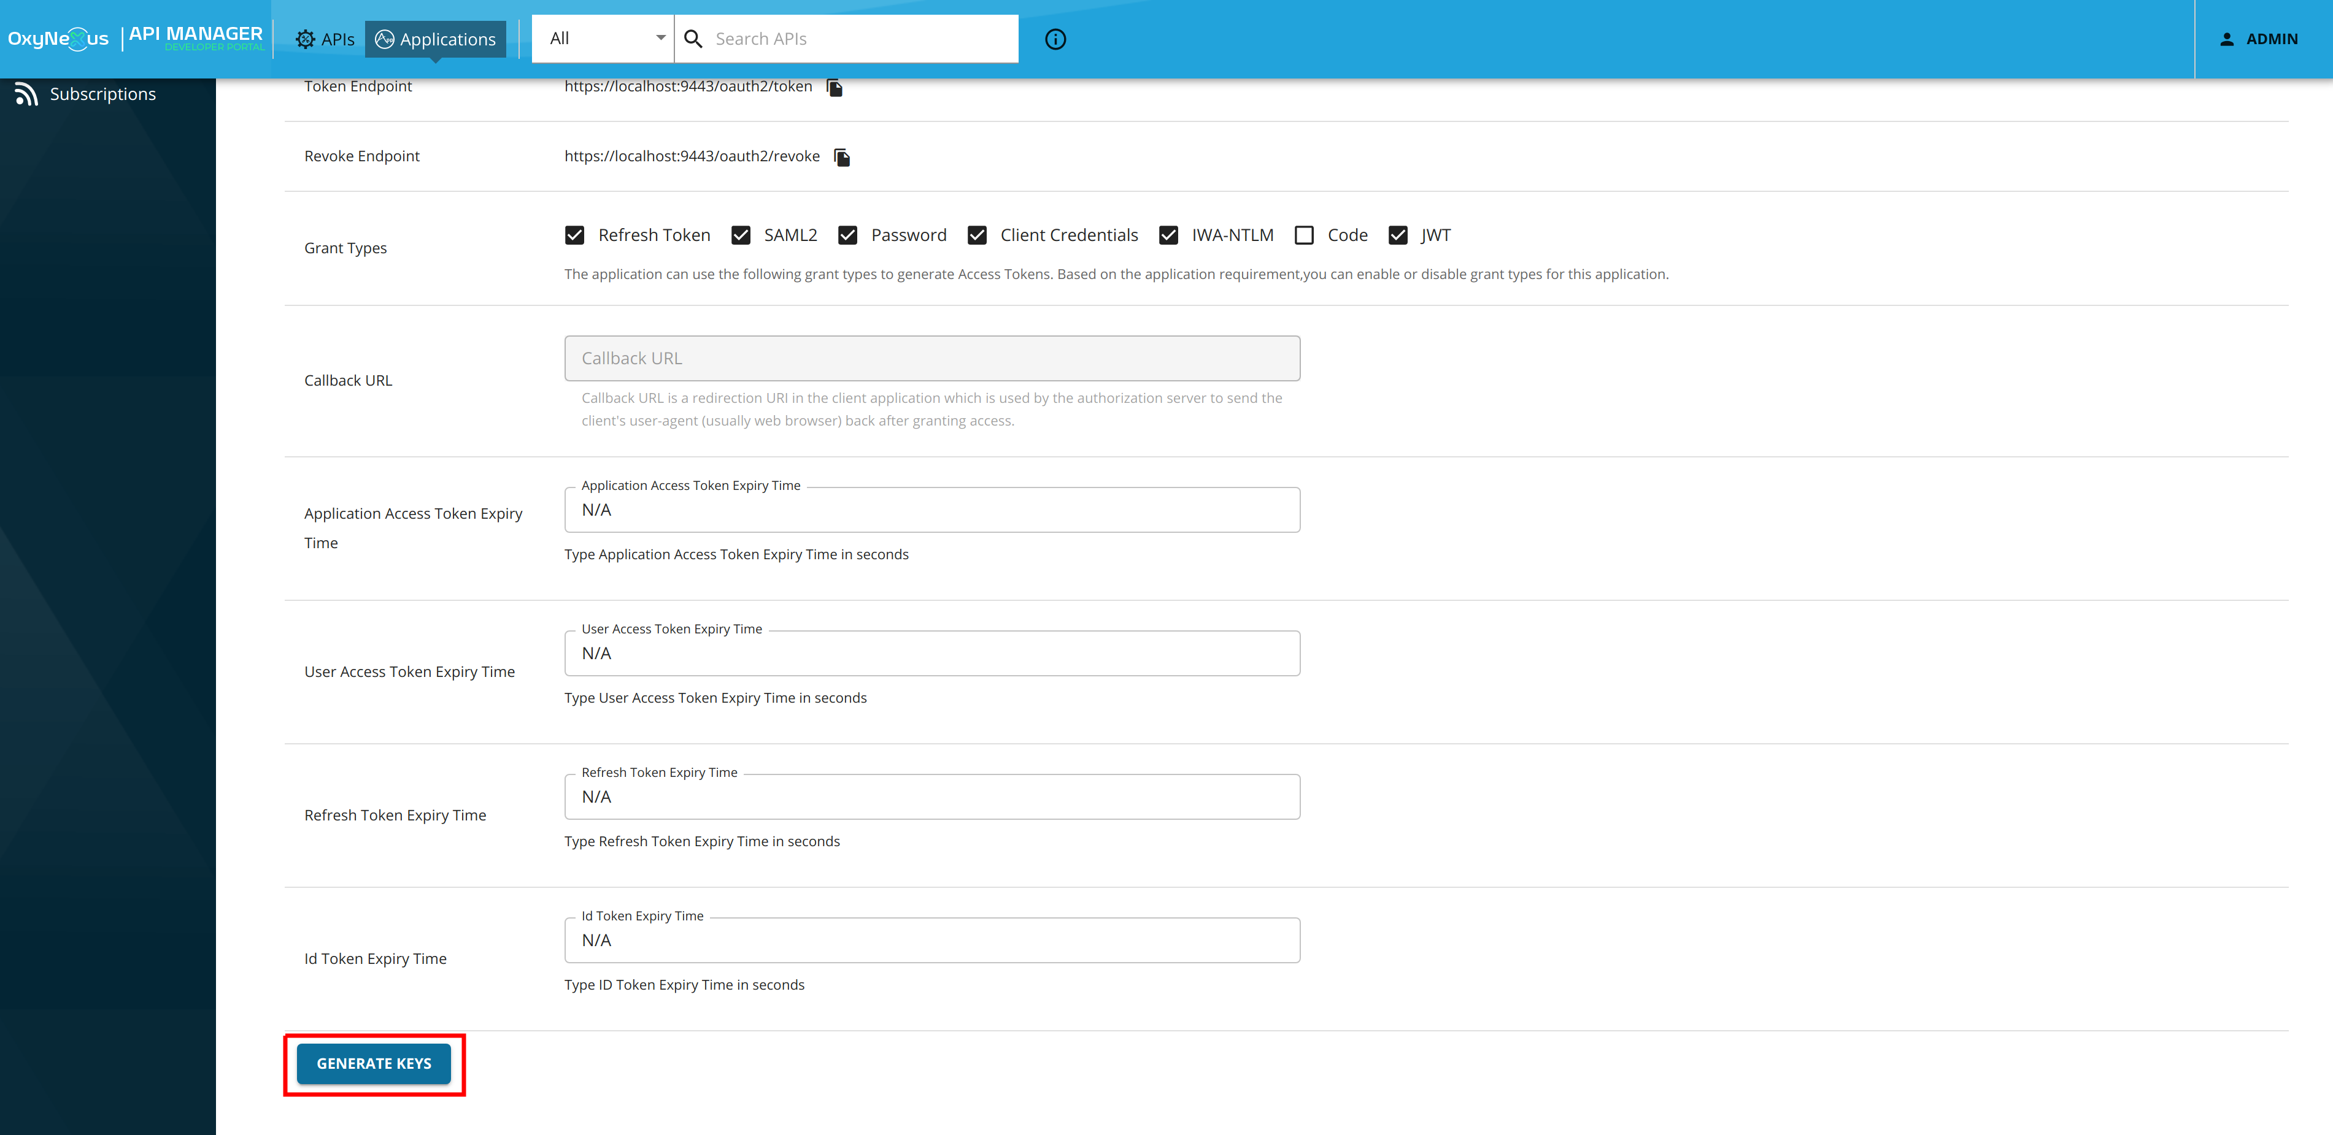Uncheck the Refresh Token grant type

[574, 235]
